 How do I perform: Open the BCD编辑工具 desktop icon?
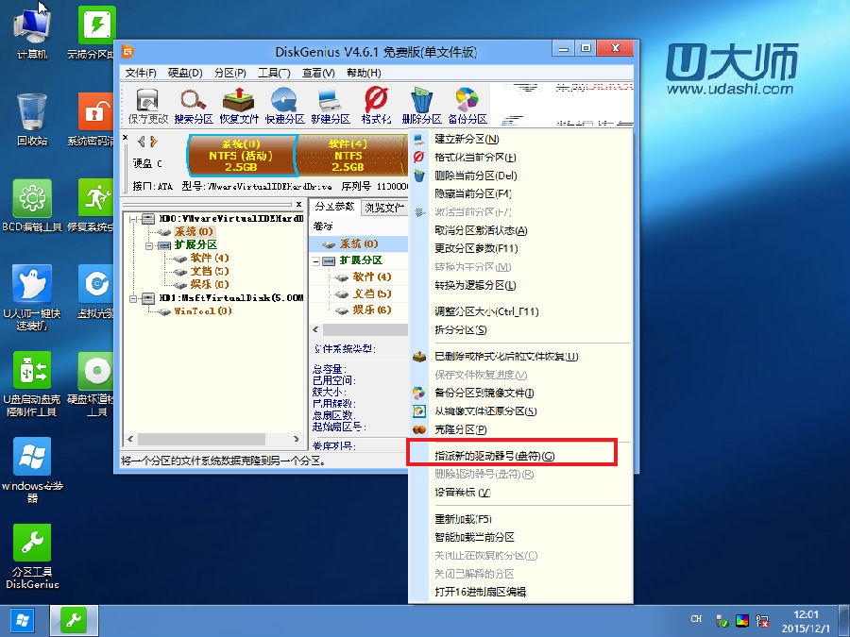32,206
